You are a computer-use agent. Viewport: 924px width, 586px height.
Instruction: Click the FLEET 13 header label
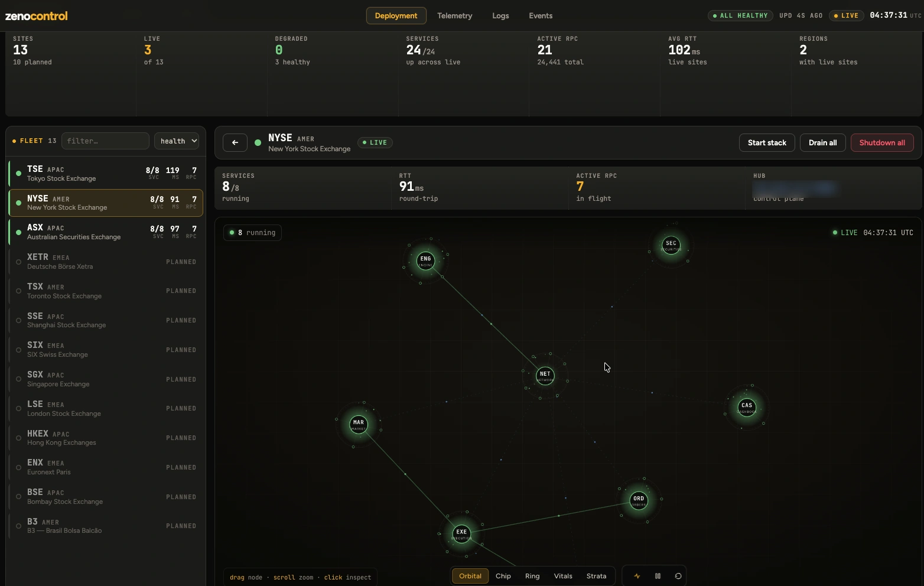(34, 141)
